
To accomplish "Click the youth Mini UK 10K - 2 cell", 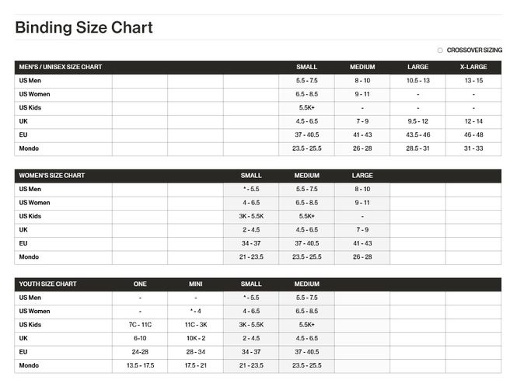I will click(195, 338).
